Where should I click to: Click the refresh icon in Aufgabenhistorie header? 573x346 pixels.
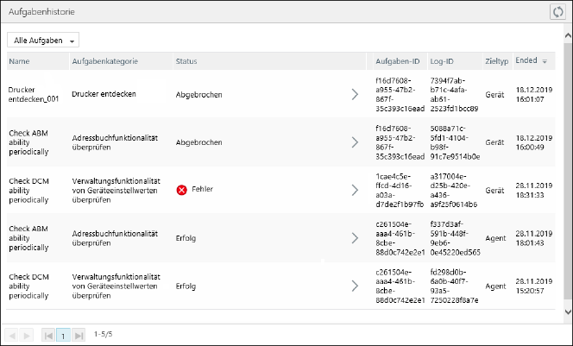[557, 11]
